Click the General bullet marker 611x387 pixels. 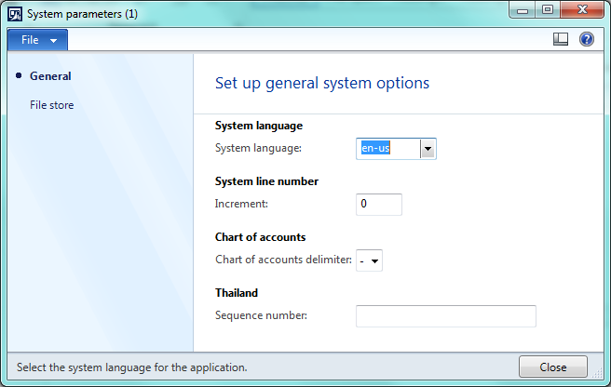19,75
